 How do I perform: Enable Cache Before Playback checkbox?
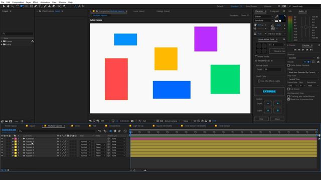(289, 65)
